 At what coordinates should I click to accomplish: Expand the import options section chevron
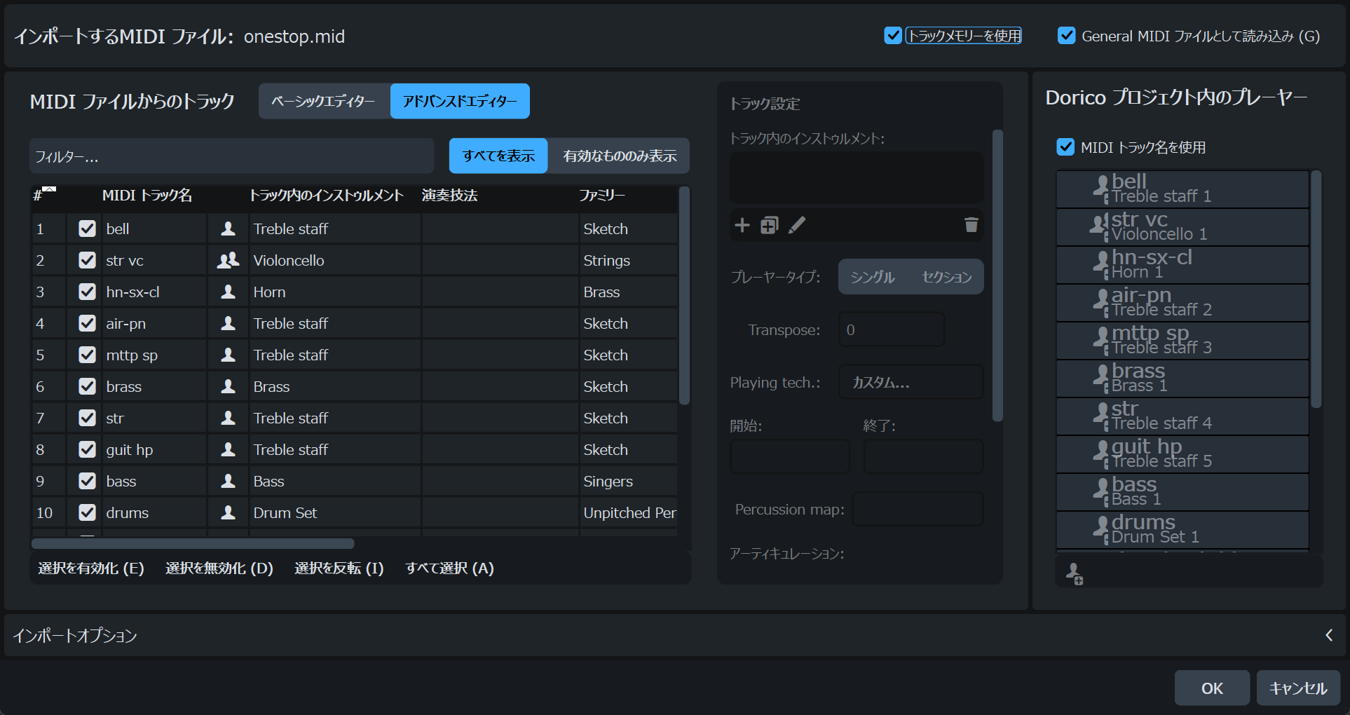[x=1328, y=635]
